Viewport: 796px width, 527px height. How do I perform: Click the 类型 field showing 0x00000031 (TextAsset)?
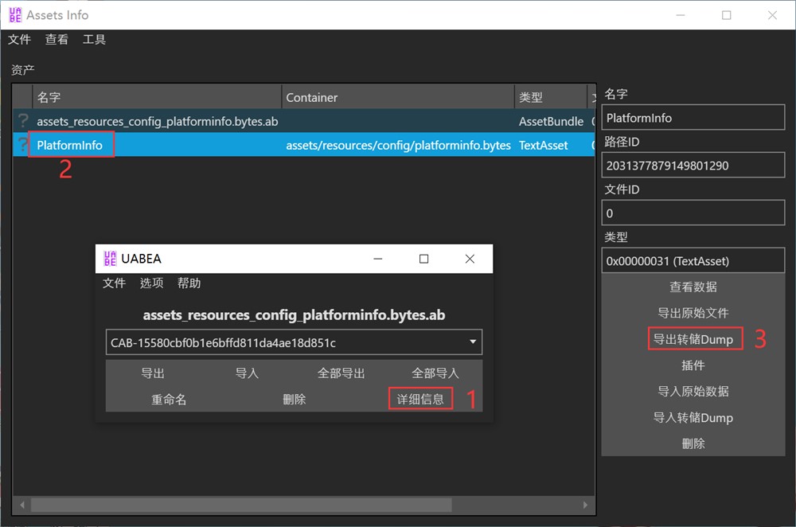693,261
